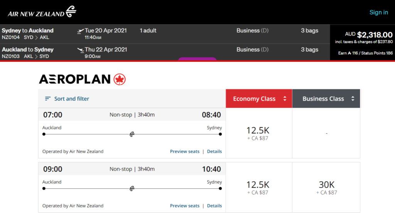Sort by Economy Class arrows
The height and width of the screenshot is (222, 395).
point(285,98)
